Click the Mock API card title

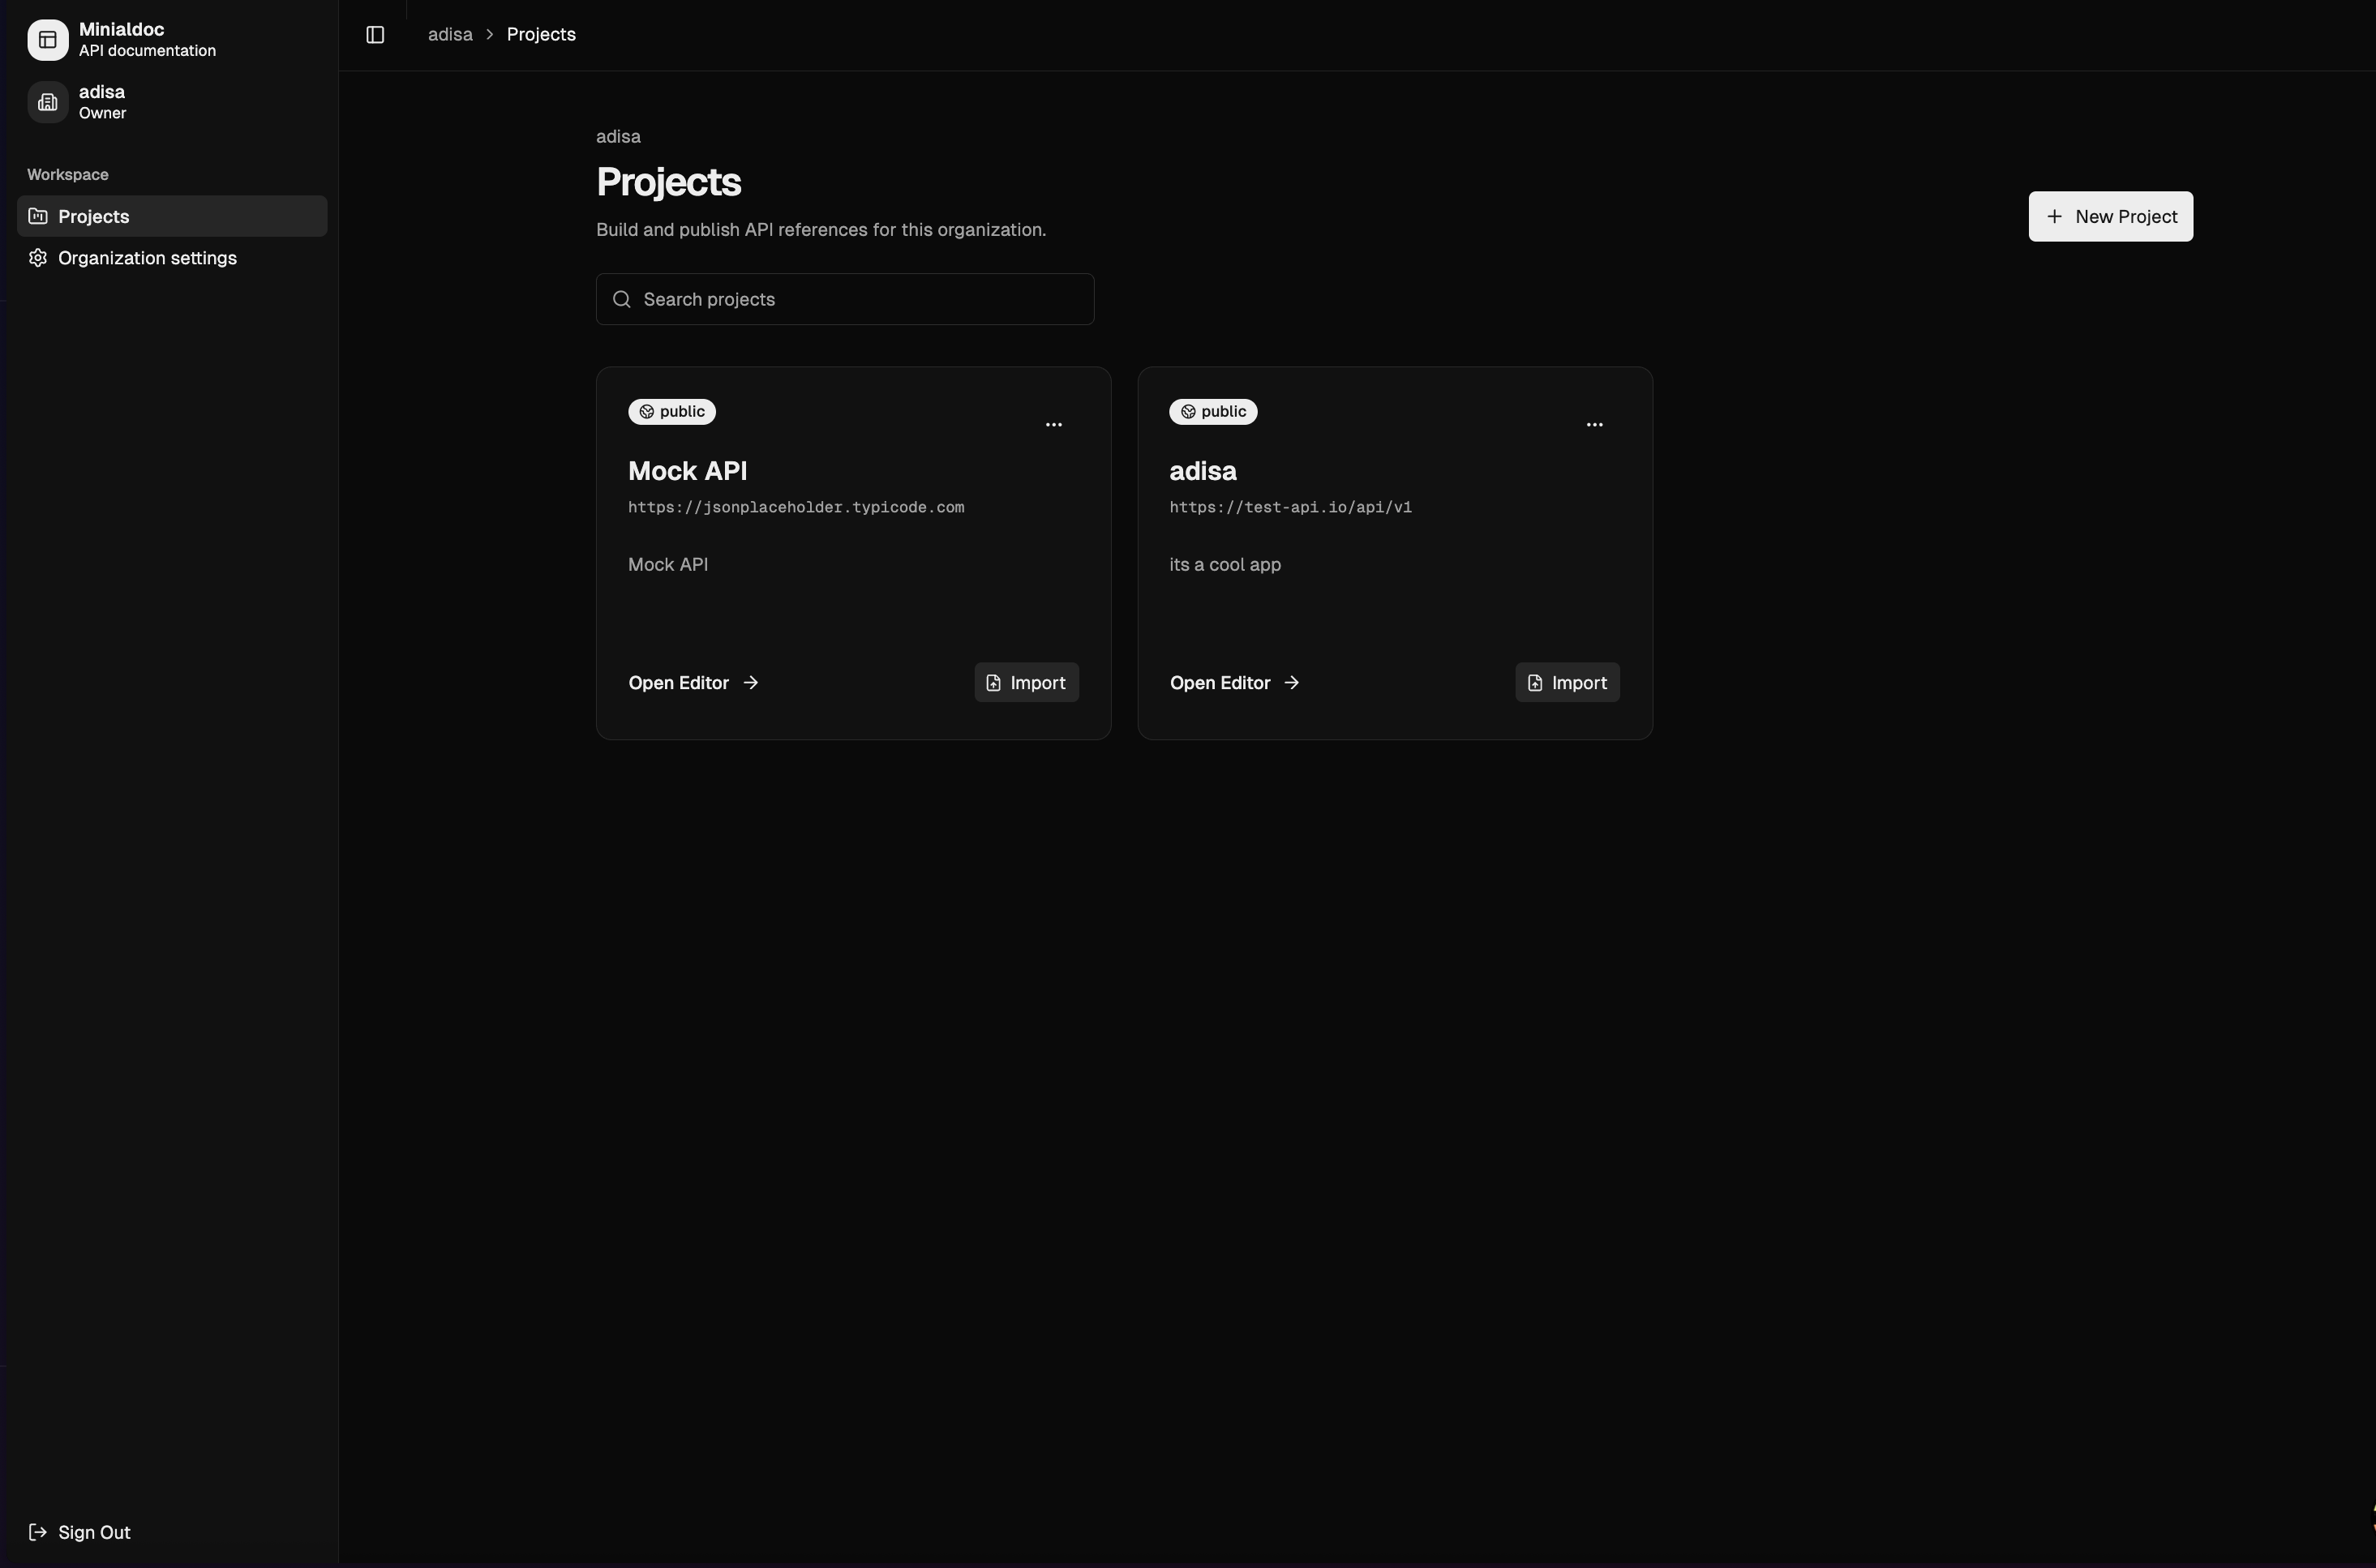click(x=687, y=471)
